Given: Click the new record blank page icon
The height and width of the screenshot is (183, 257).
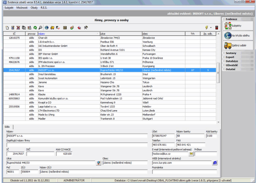Looking at the screenshot, I should 7,28.
